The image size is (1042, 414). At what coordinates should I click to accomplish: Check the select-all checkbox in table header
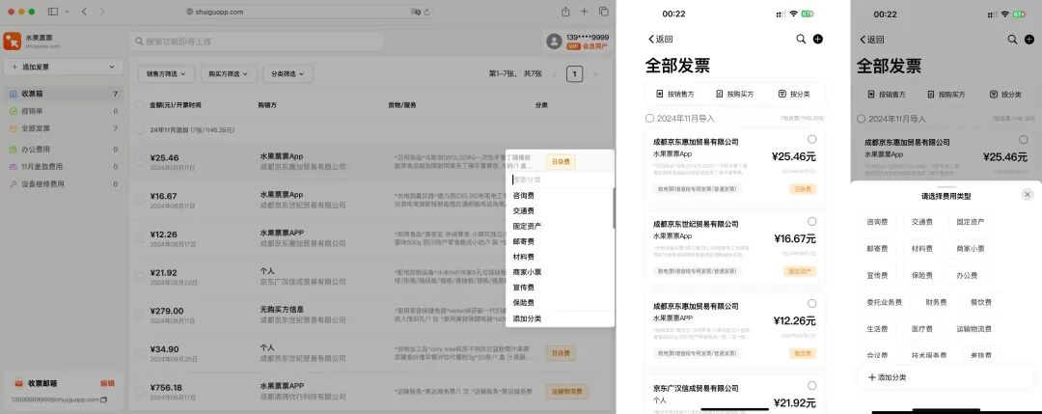pyautogui.click(x=140, y=105)
